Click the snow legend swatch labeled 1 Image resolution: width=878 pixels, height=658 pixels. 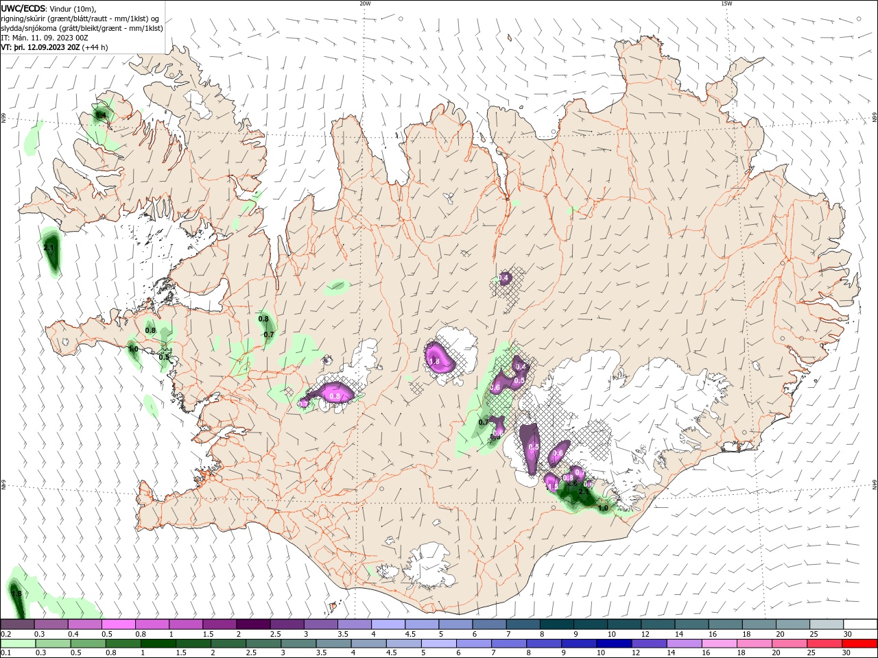pyautogui.click(x=186, y=624)
